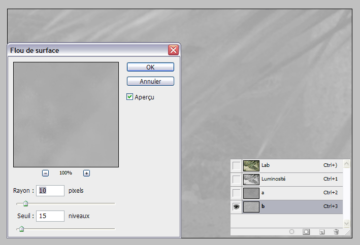Toggle the Aperçu preview checkbox
360x245 pixels.
point(129,97)
